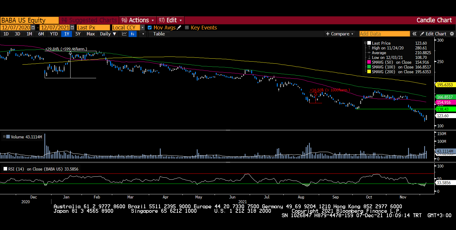Open the chart settings gear icon

click(452, 34)
